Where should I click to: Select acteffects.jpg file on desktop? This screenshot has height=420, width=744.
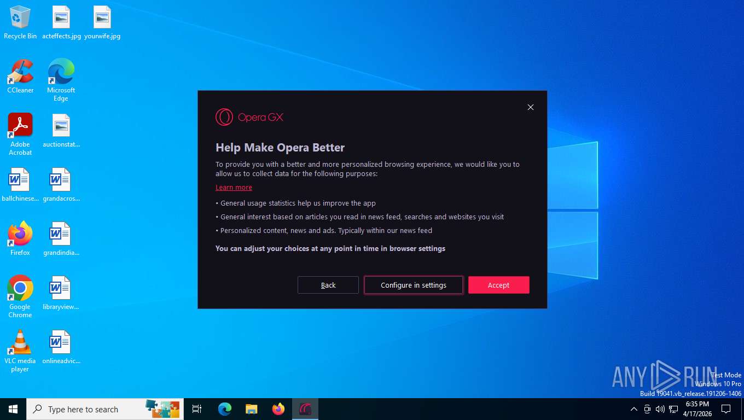tap(61, 23)
